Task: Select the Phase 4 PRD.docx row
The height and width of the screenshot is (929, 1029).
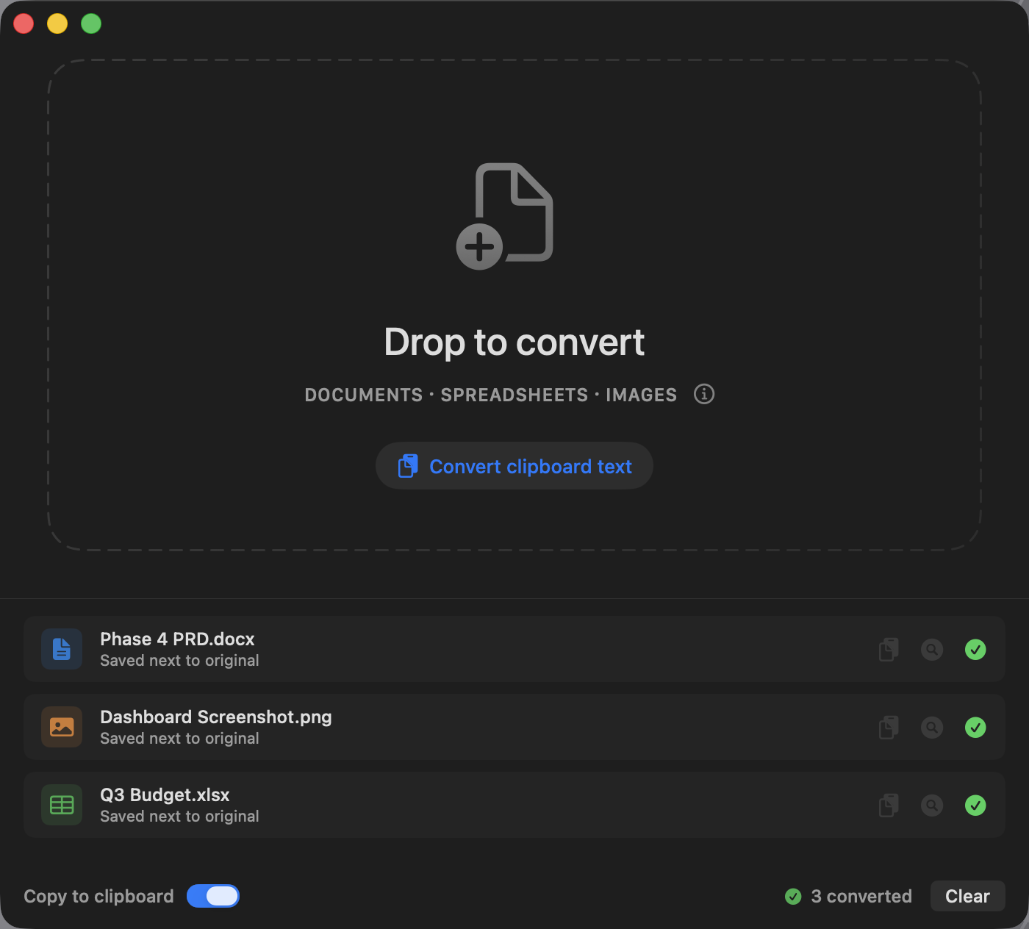Action: point(514,649)
